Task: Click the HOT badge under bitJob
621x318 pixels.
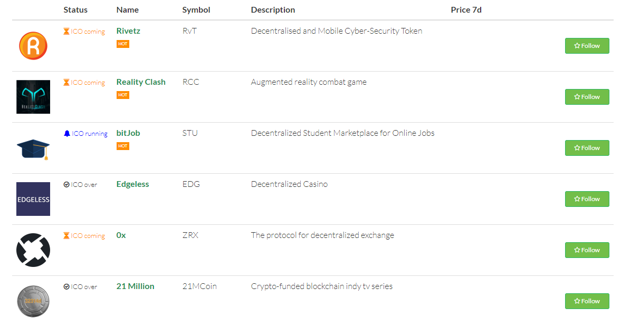Action: 123,146
